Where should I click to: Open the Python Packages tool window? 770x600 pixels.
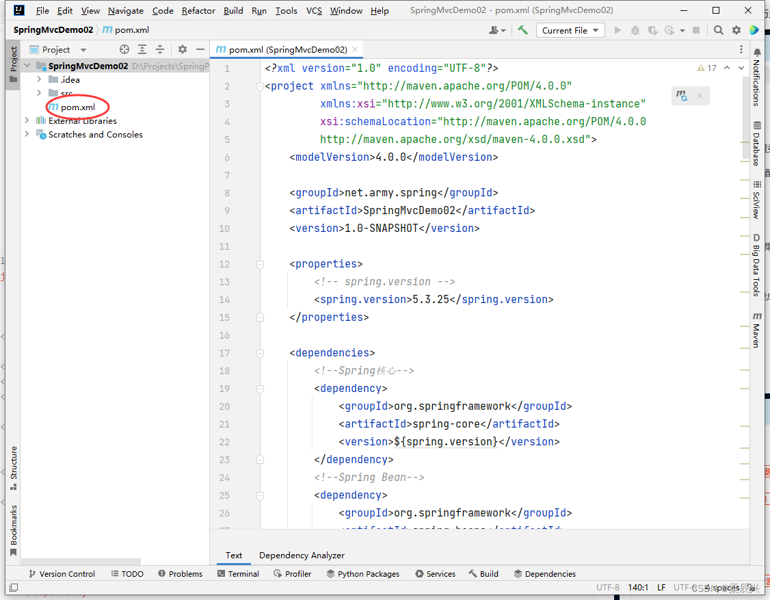[363, 573]
